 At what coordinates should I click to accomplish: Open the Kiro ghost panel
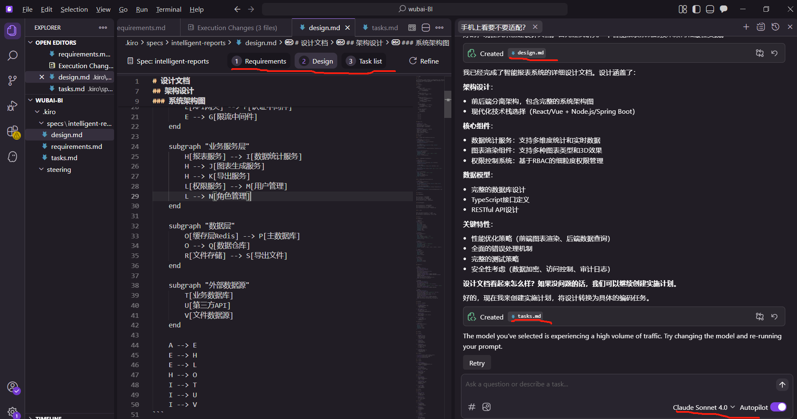[13, 156]
